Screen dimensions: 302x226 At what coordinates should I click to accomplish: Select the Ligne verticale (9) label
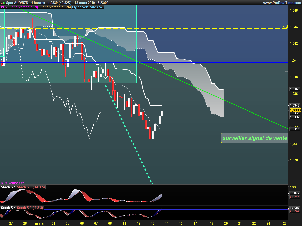(x=23, y=7)
